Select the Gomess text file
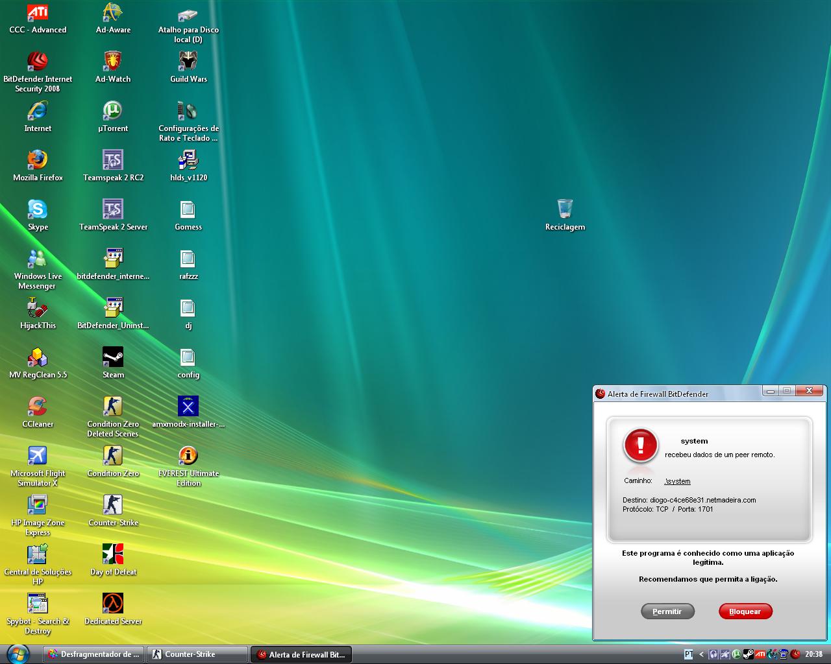 click(x=188, y=216)
